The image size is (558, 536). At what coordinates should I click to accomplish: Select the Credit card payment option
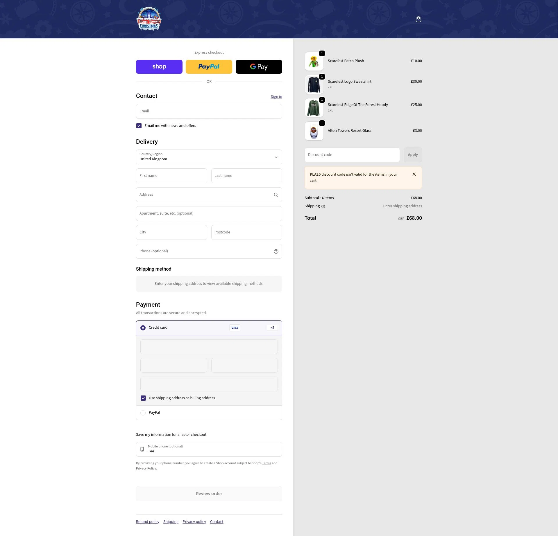pyautogui.click(x=143, y=328)
